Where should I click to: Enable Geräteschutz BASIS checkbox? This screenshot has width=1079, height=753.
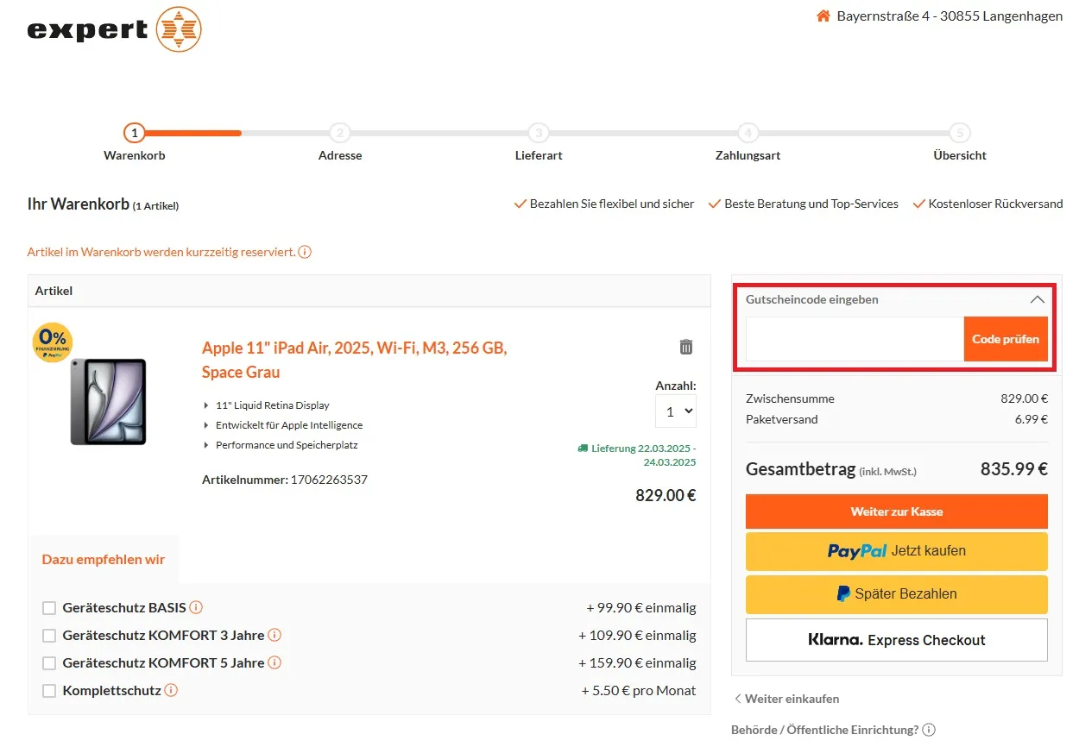(49, 608)
